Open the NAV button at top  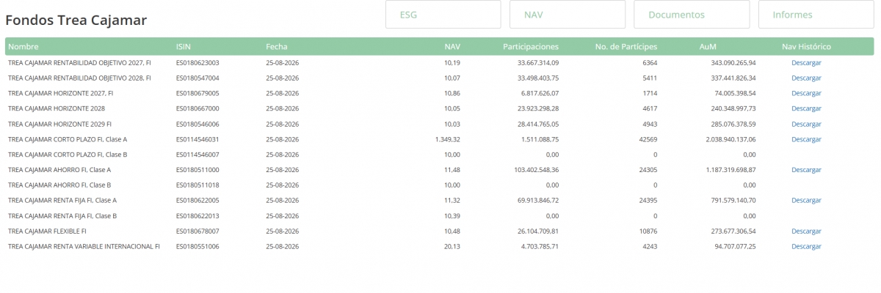click(567, 15)
